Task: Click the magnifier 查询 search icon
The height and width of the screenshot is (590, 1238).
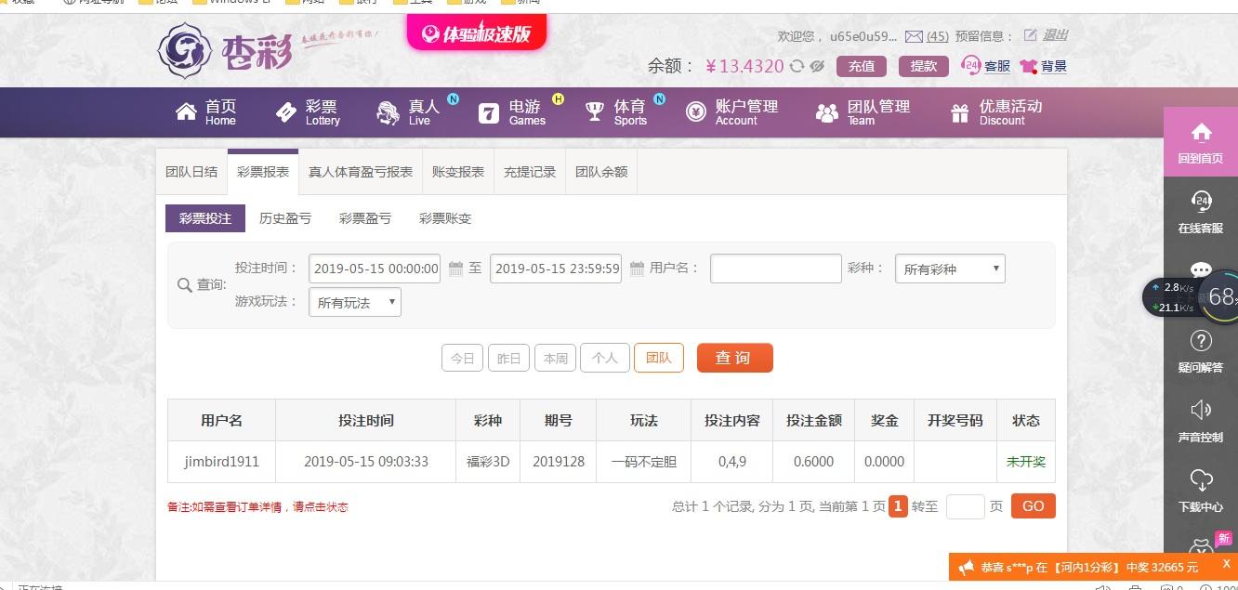Action: pyautogui.click(x=184, y=284)
